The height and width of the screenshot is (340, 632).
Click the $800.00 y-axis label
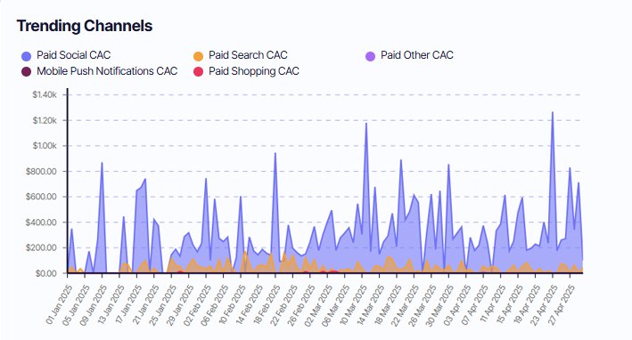pyautogui.click(x=41, y=172)
